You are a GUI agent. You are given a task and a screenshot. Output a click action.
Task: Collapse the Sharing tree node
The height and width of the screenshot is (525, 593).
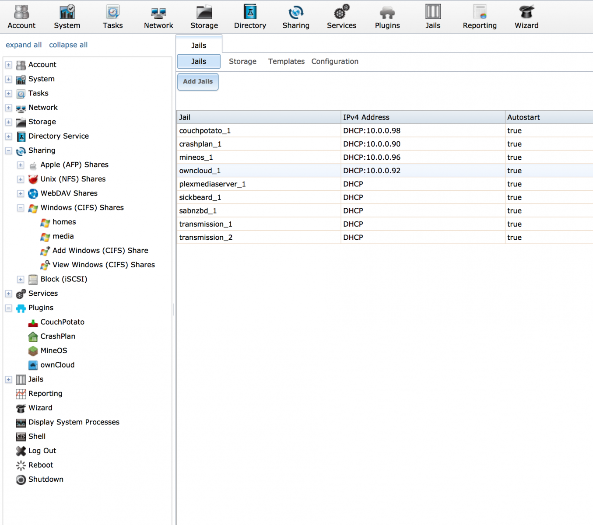[x=8, y=150]
